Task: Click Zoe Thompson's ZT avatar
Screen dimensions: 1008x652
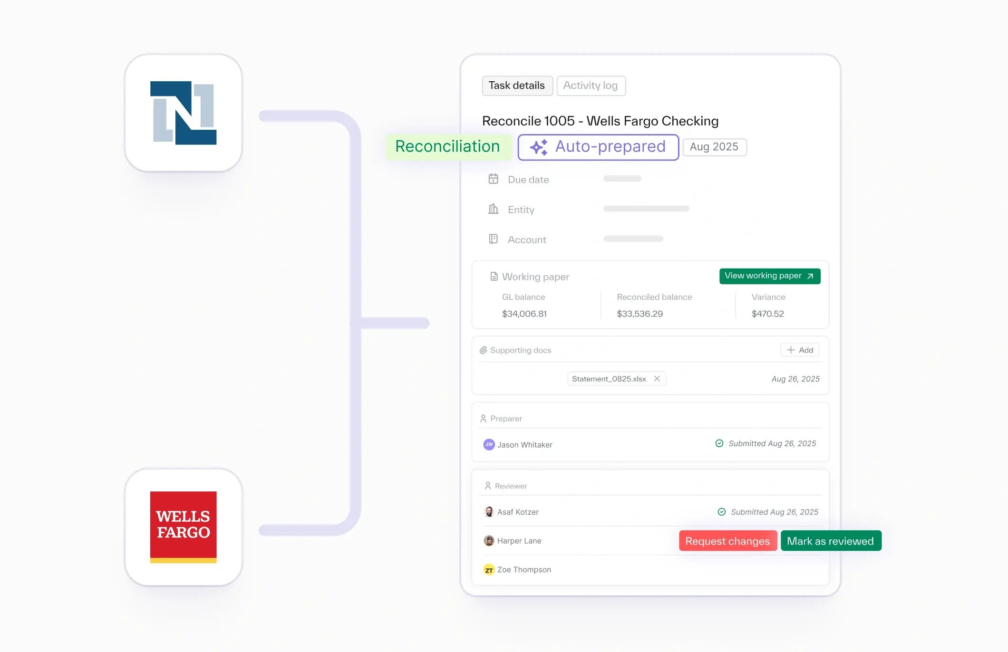Action: (489, 569)
